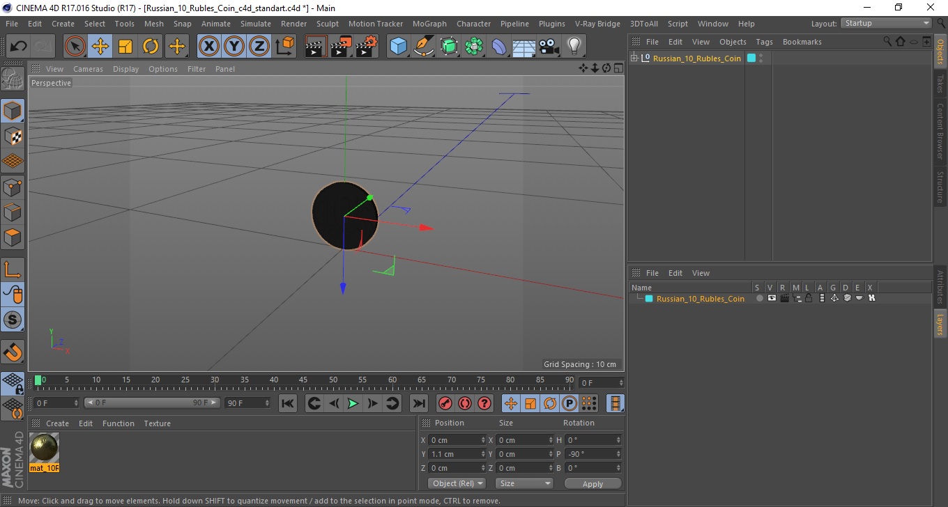Click the cyan layer color swatch
This screenshot has width=948, height=507.
[x=649, y=299]
